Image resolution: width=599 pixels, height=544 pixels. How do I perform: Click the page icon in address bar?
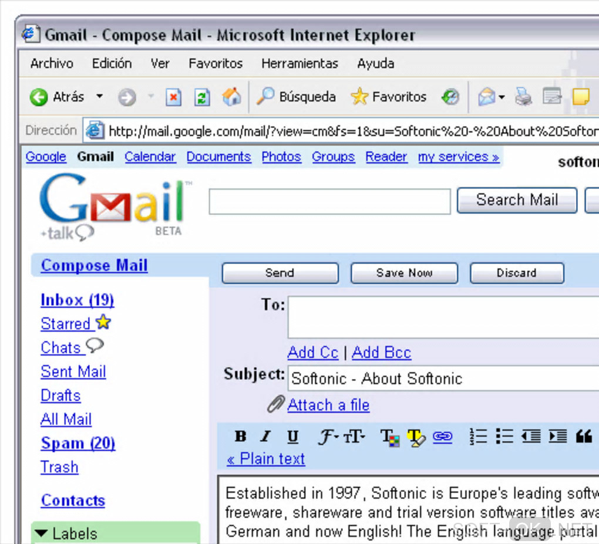point(95,131)
